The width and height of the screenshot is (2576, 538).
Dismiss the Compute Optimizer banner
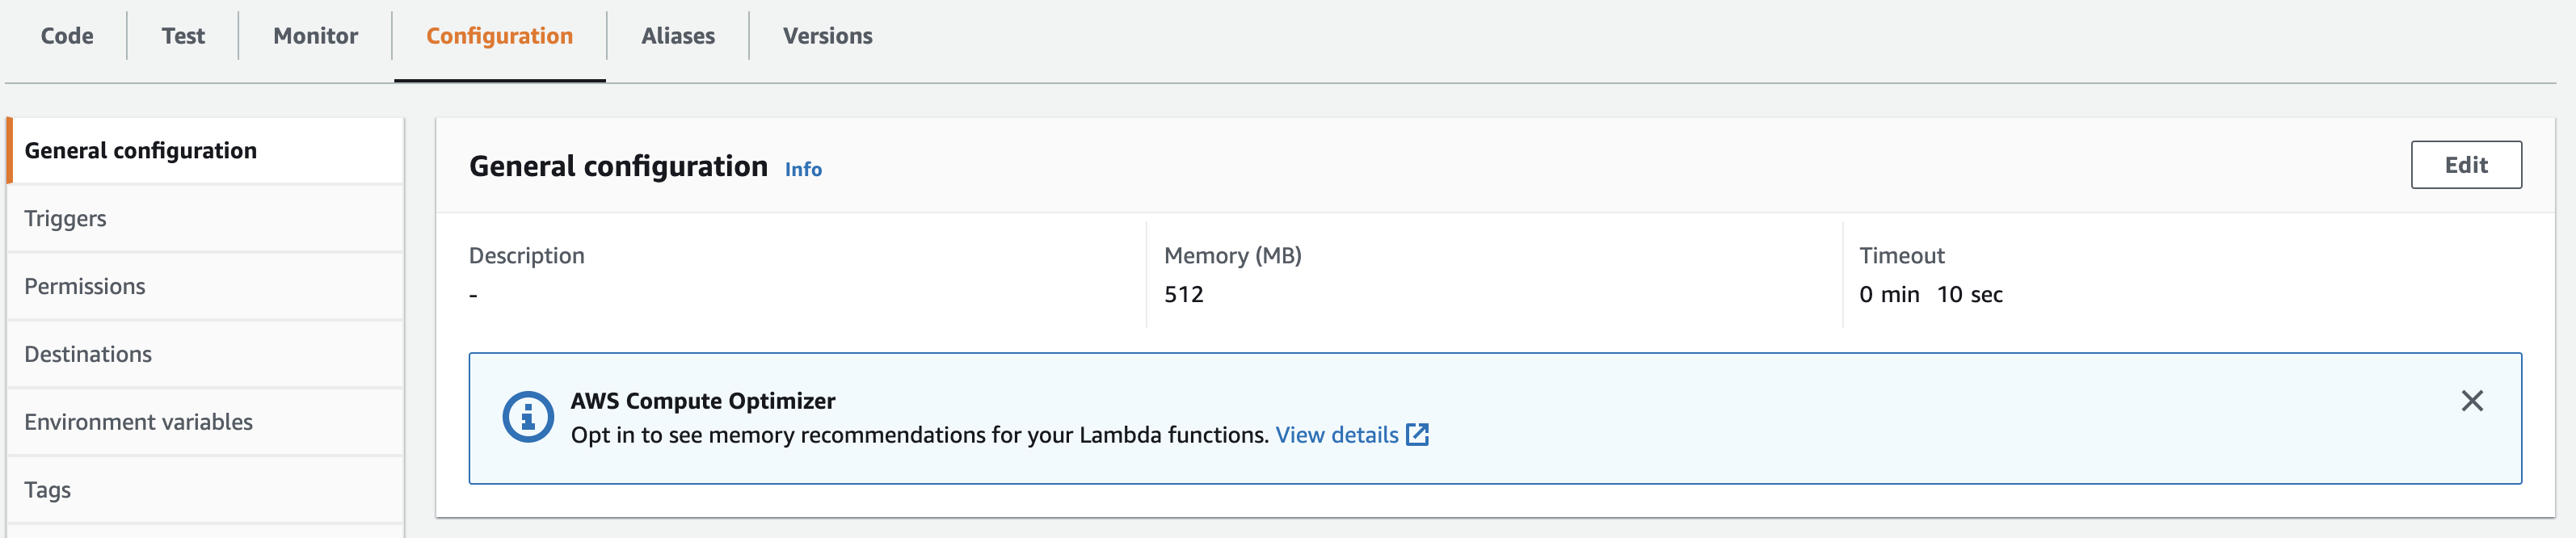2471,401
